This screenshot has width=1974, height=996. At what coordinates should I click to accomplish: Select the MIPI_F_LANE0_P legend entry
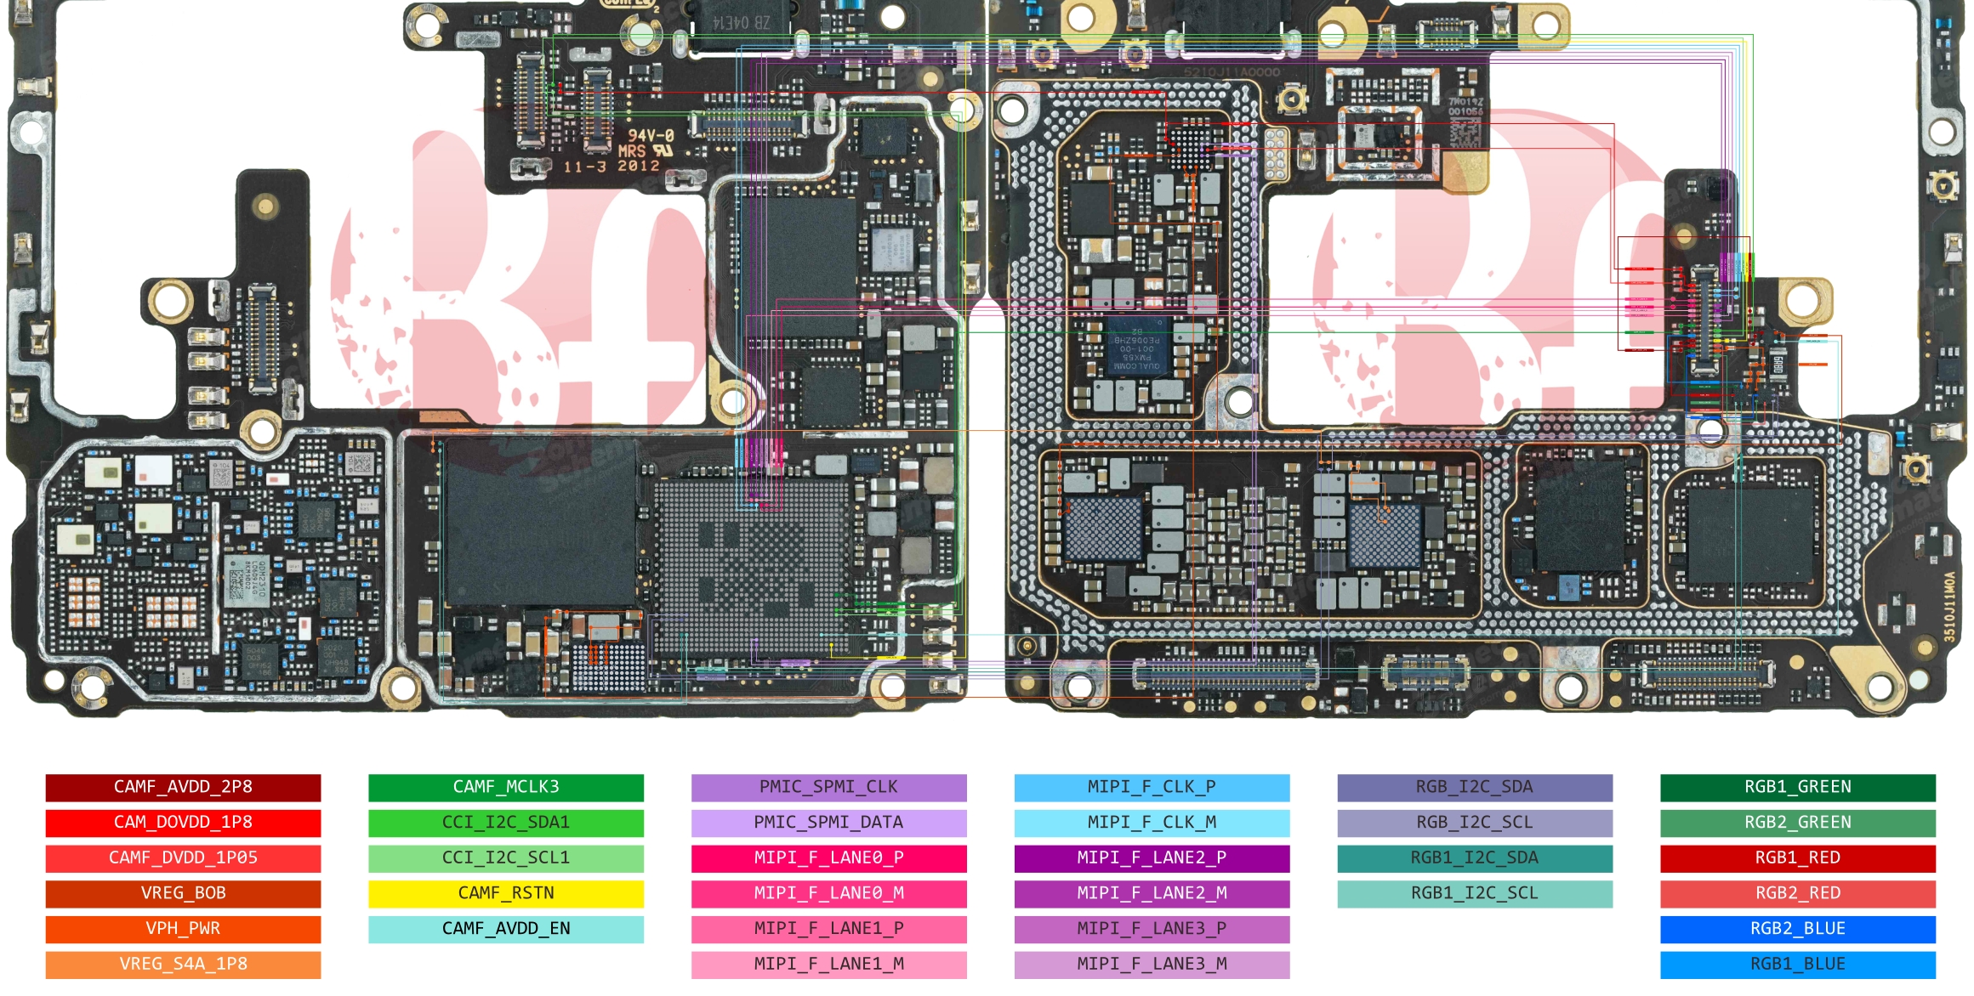coord(829,858)
